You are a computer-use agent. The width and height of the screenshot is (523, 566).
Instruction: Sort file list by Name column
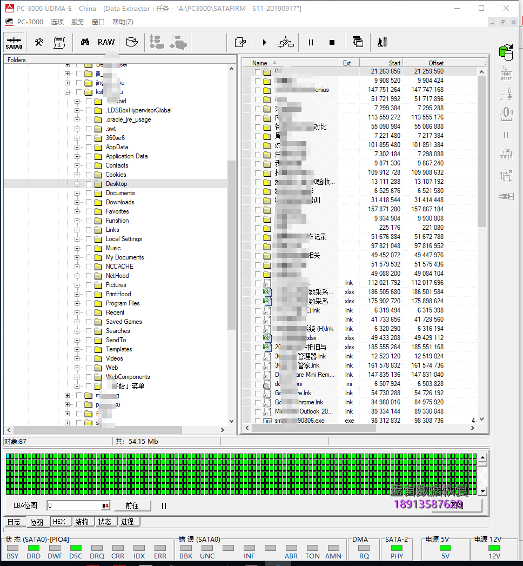(294, 63)
